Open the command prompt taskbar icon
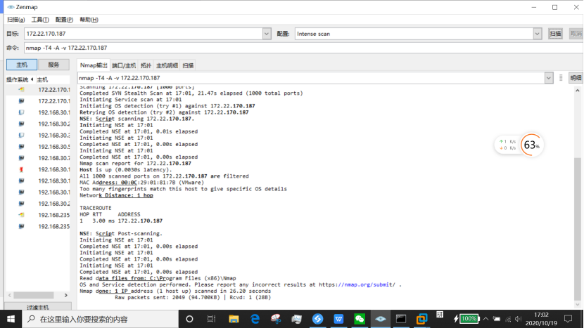Image resolution: width=584 pixels, height=328 pixels. click(x=401, y=319)
